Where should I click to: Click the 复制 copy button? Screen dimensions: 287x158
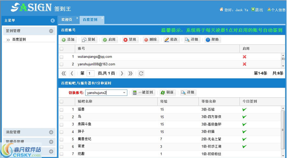coord(89,40)
